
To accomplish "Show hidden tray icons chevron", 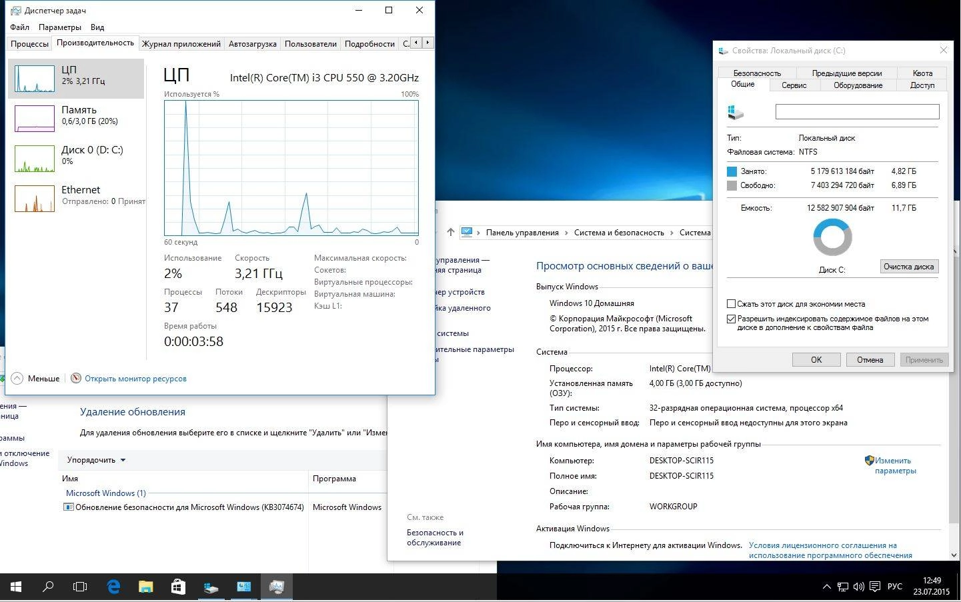I will click(x=827, y=587).
